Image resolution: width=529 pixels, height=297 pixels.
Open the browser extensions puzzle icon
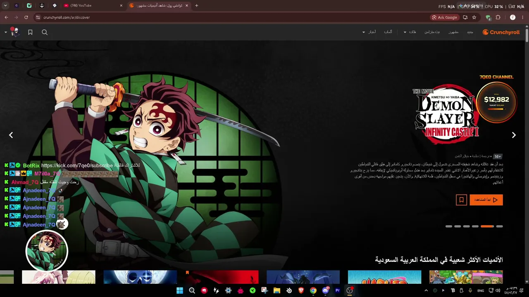[498, 17]
